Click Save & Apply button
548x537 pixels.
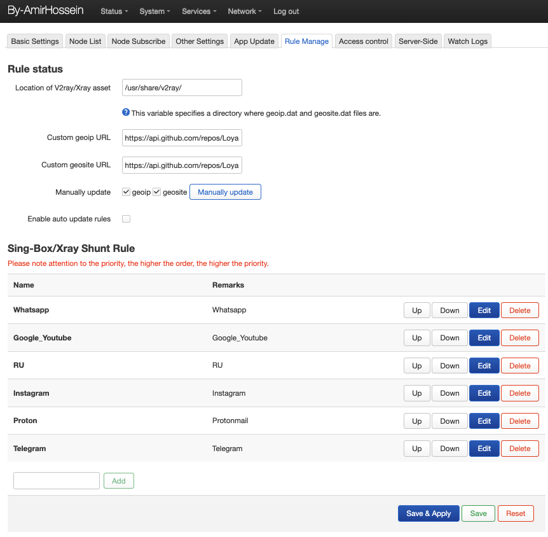pyautogui.click(x=428, y=513)
